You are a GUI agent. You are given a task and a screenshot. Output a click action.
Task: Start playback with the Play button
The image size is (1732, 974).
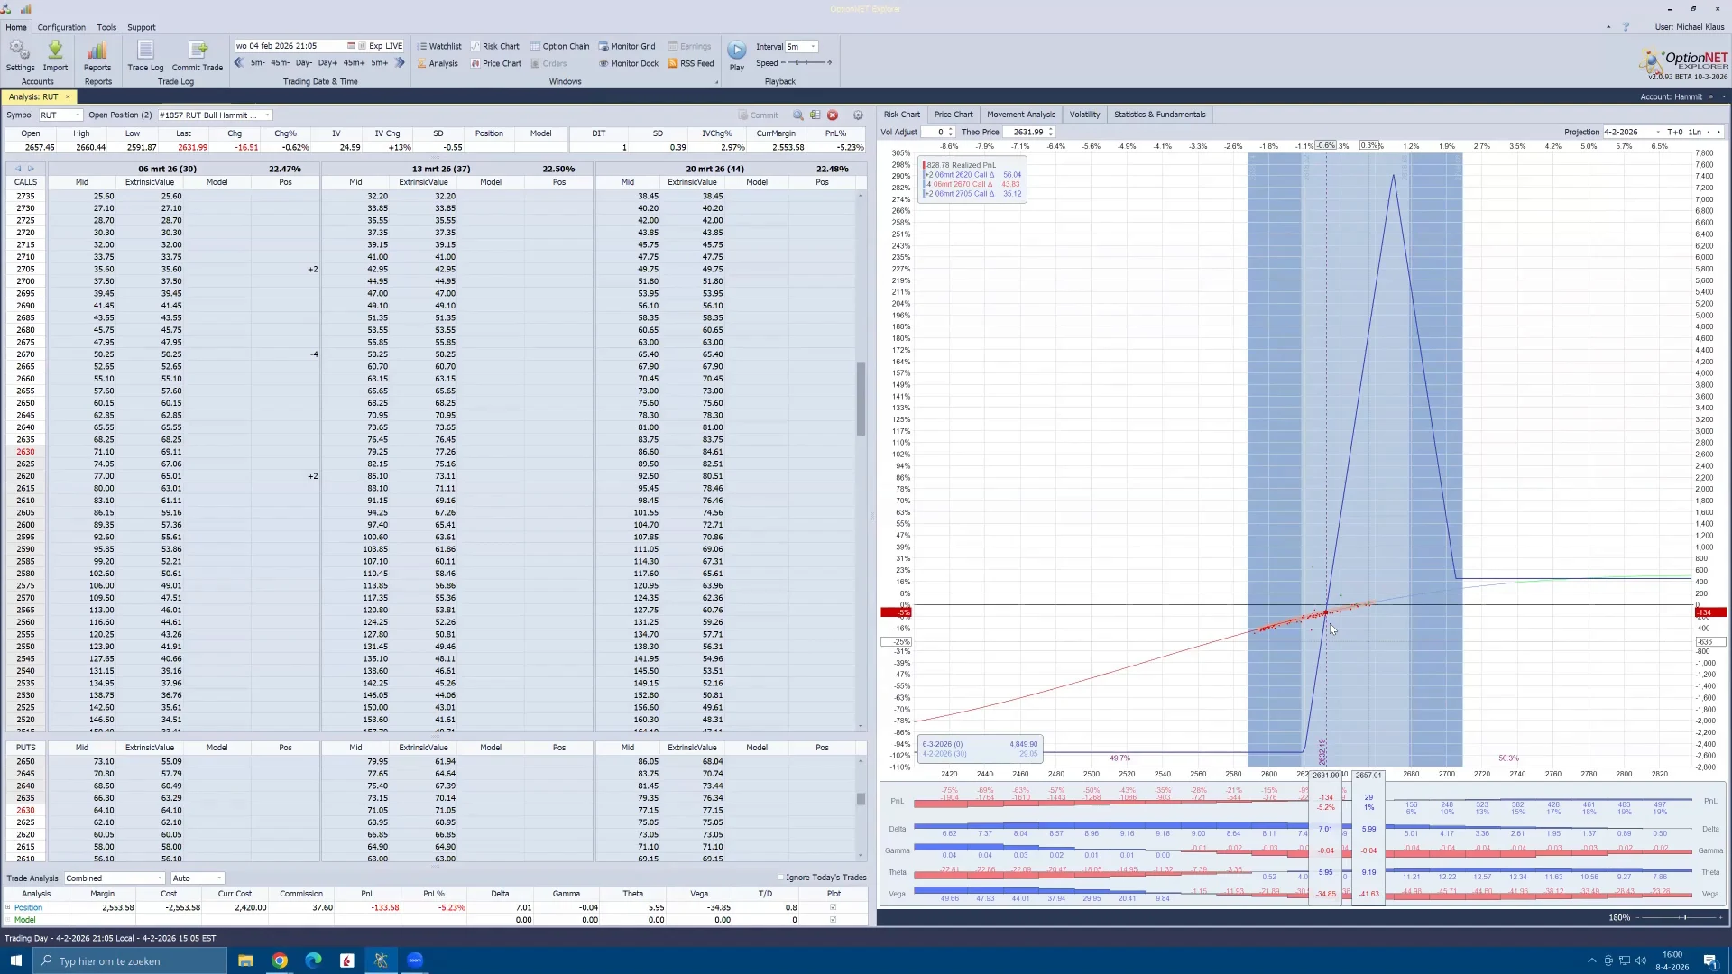(737, 55)
